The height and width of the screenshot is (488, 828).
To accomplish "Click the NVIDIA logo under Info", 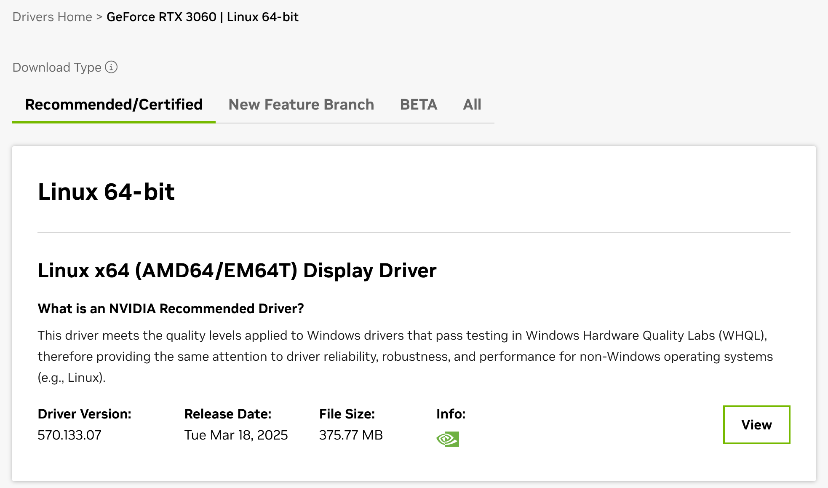I will 448,439.
